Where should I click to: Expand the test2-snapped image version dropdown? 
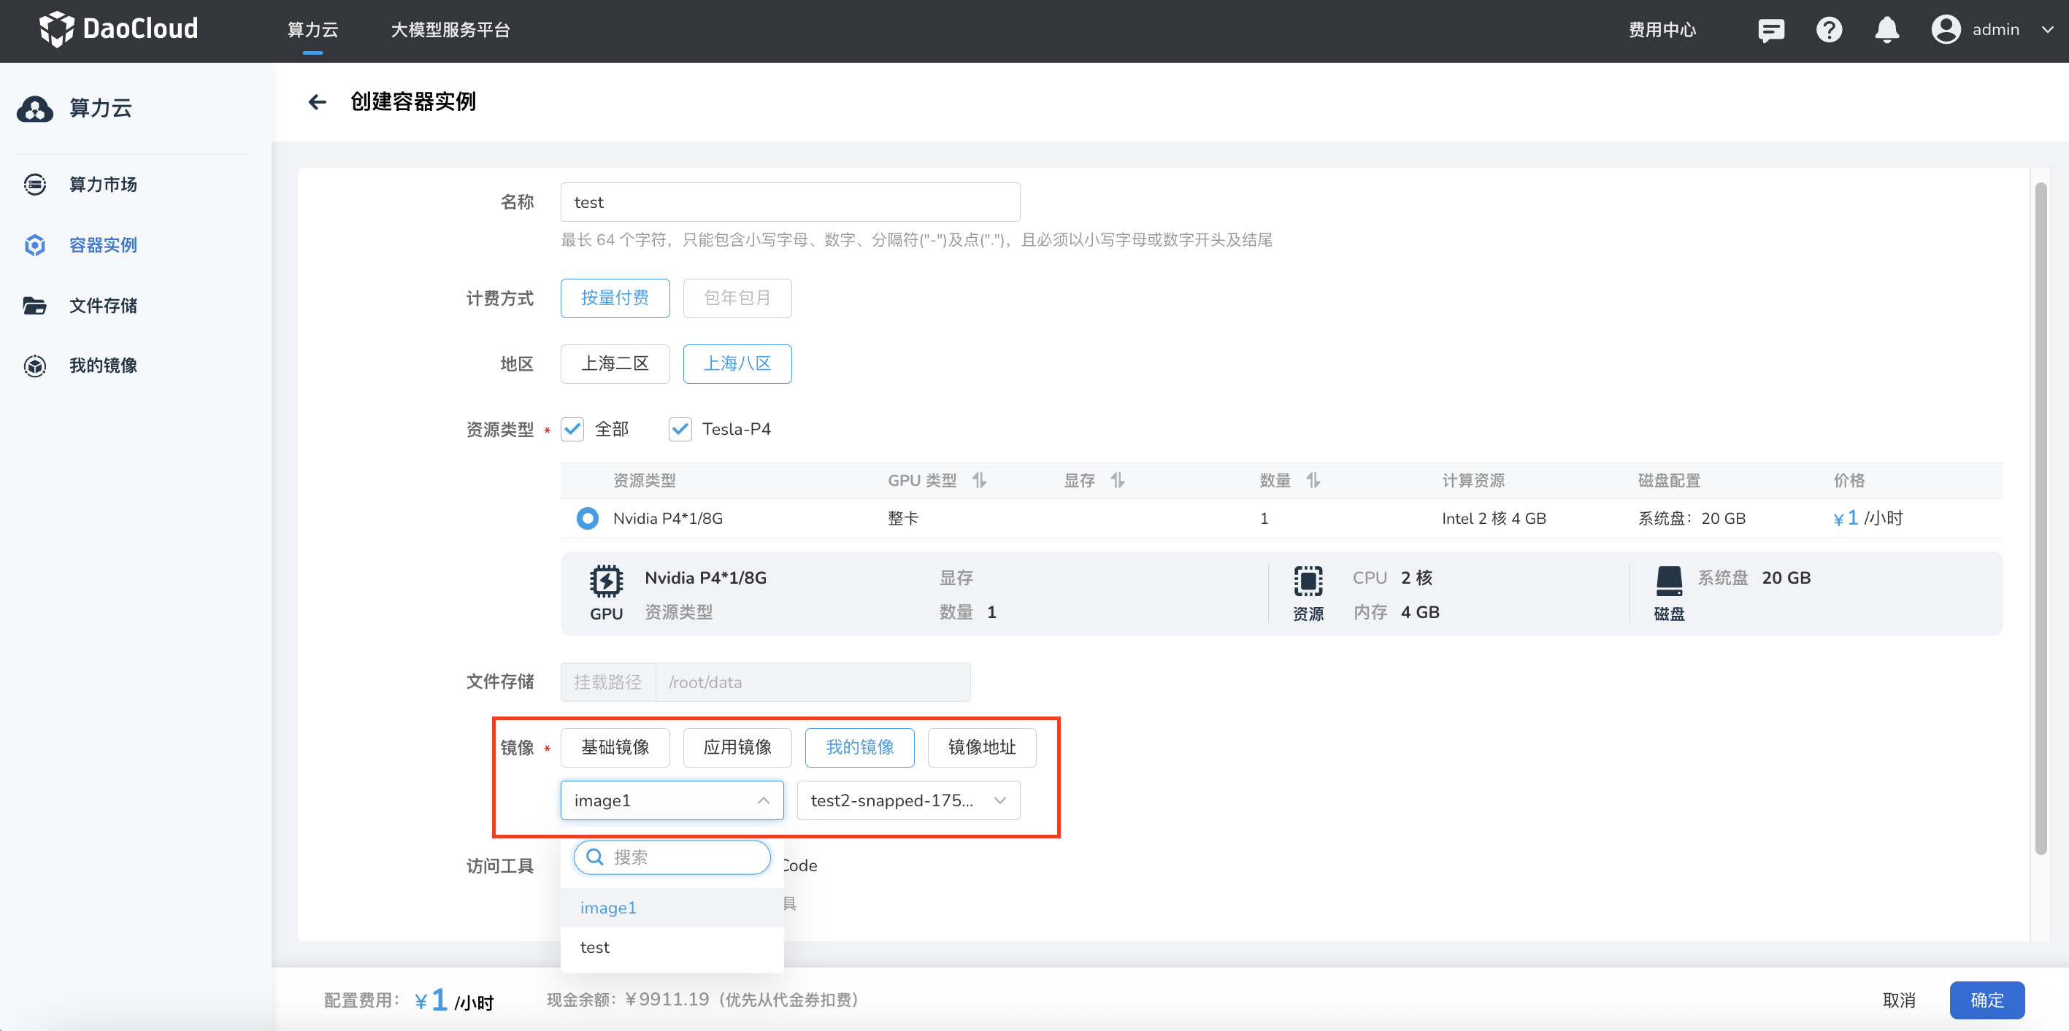pyautogui.click(x=907, y=800)
